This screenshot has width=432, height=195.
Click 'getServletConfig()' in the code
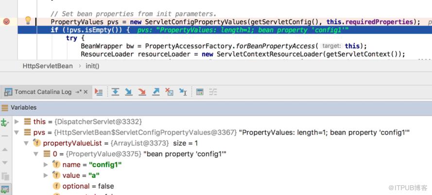tap(288, 22)
